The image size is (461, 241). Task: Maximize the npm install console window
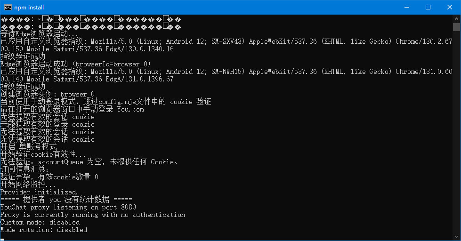point(428,7)
